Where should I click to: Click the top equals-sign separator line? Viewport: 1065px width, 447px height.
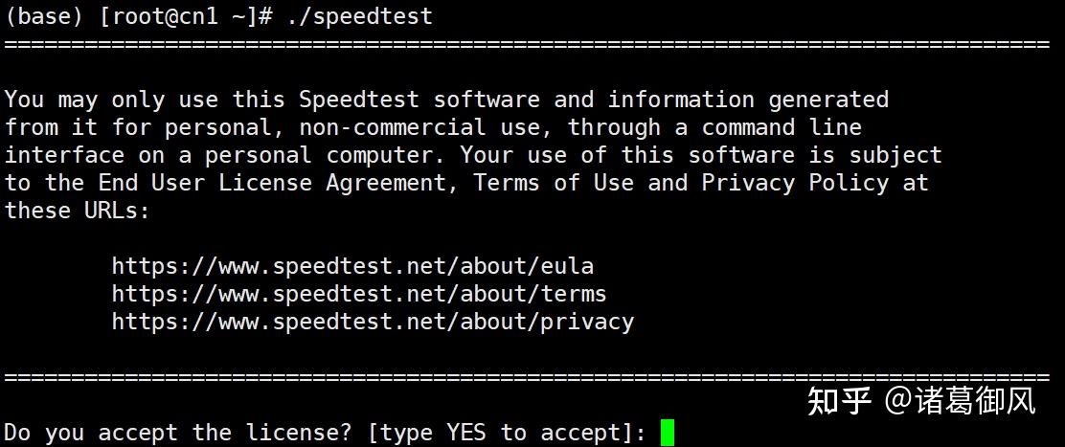(527, 44)
